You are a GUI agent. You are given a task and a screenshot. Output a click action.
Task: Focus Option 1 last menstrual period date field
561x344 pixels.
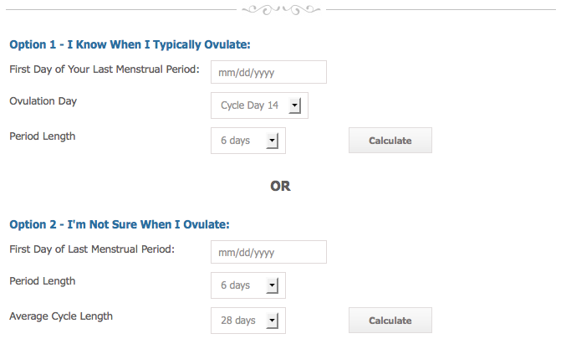tap(268, 72)
